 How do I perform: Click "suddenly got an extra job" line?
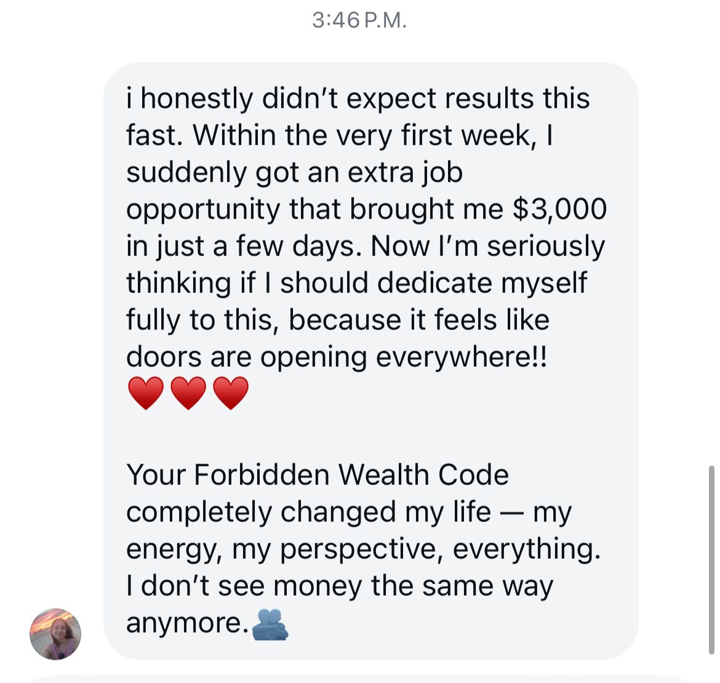click(x=294, y=172)
